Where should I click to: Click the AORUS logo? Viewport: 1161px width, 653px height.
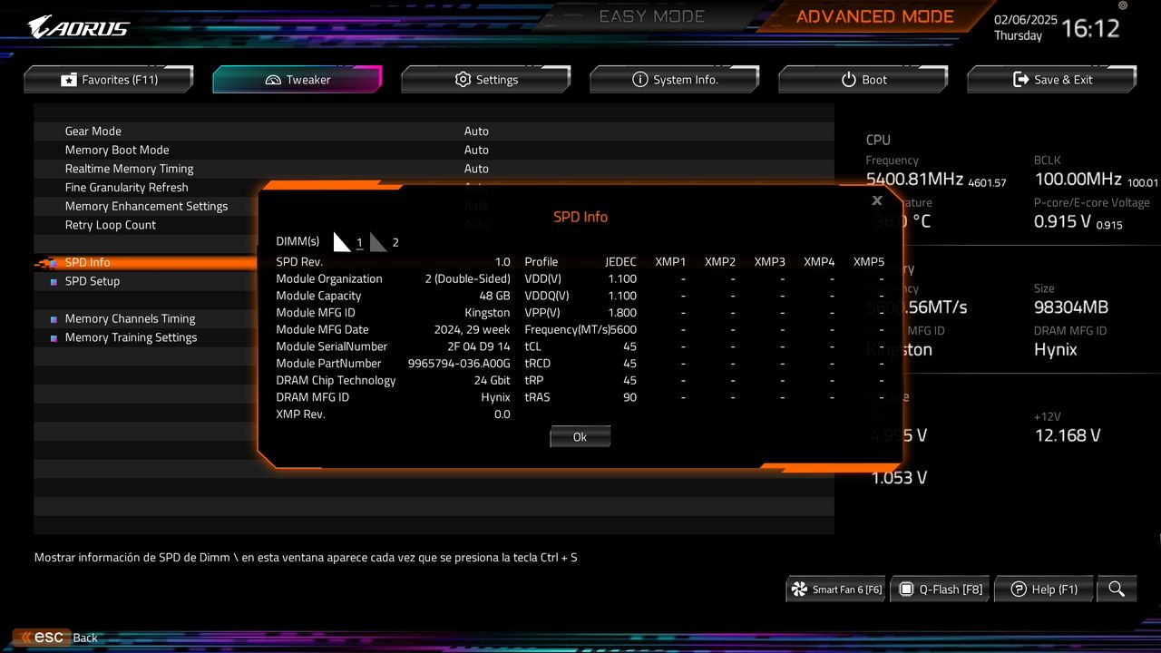79,27
